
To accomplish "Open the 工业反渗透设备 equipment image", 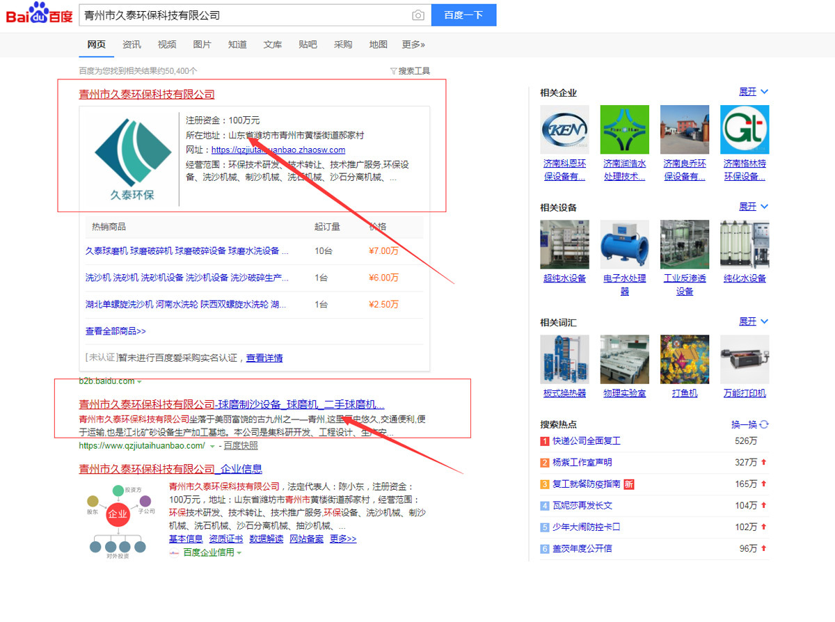I will click(x=685, y=244).
